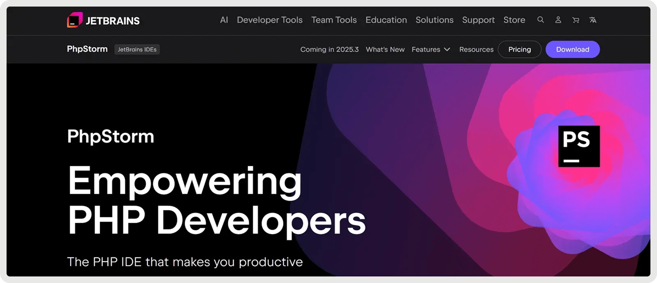
Task: Click the JetBrains logo icon
Action: (x=75, y=20)
